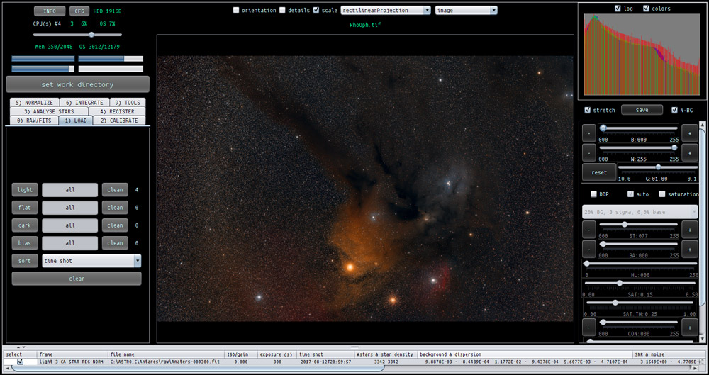Click the minus button beside the CON:000 slider

[x=588, y=327]
